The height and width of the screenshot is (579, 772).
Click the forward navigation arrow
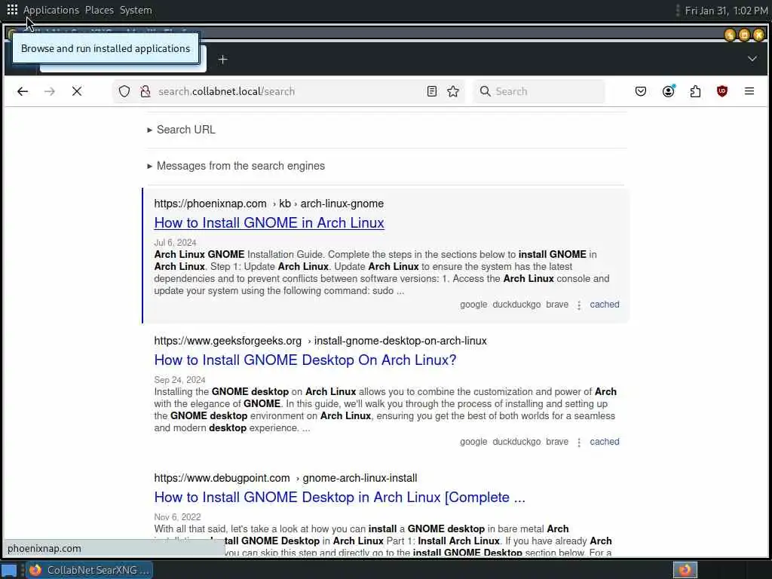[50, 91]
